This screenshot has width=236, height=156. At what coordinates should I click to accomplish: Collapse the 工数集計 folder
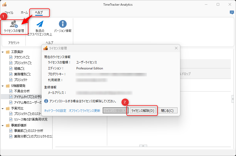click(x=3, y=52)
